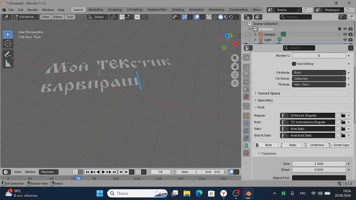The image size is (356, 200).
Task: Adjust the Size value slider
Action: point(319,164)
